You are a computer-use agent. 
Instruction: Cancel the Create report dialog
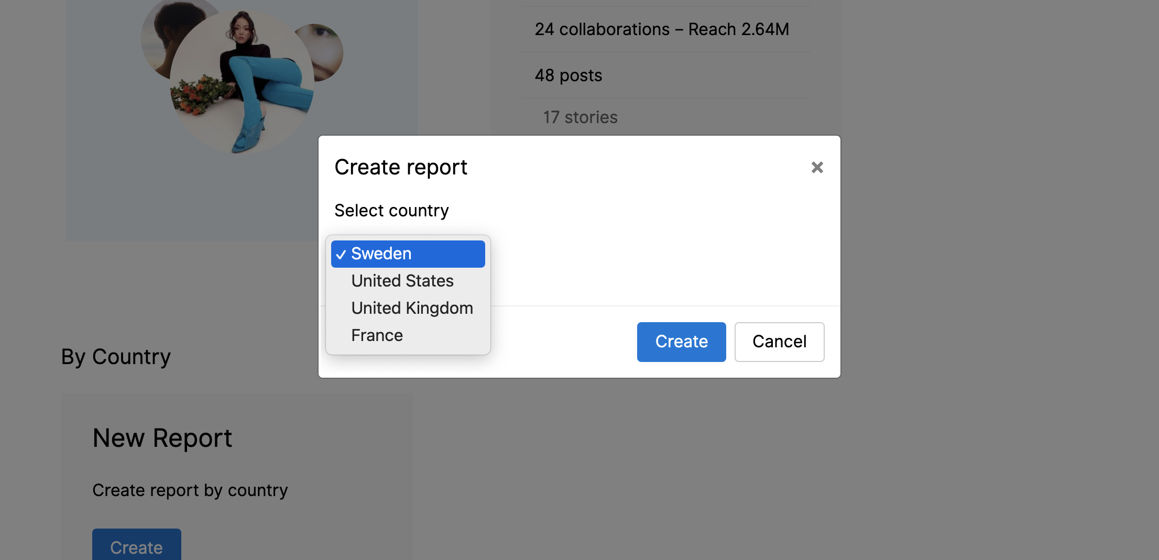point(779,342)
